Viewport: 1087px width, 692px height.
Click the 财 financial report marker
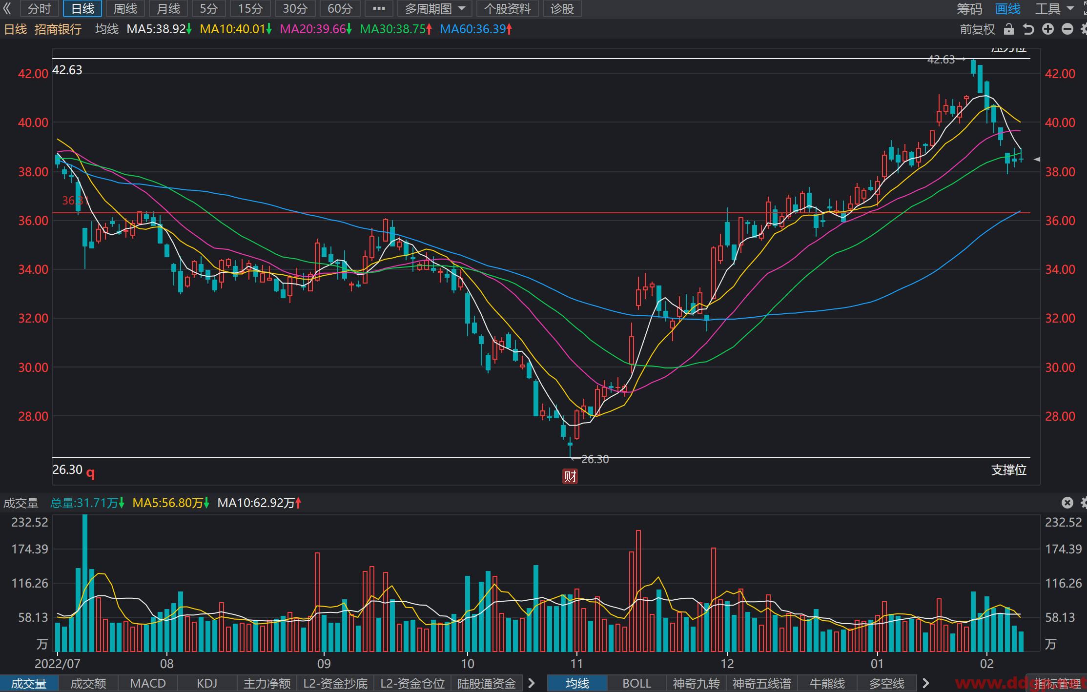pos(570,476)
